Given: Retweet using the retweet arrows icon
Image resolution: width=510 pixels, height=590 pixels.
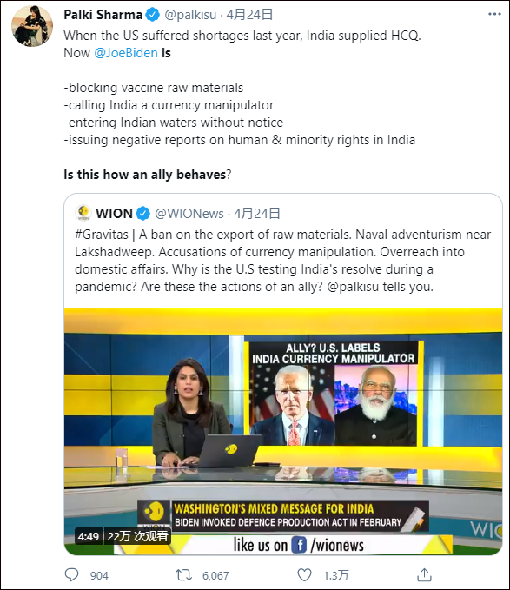Looking at the screenshot, I should (183, 575).
